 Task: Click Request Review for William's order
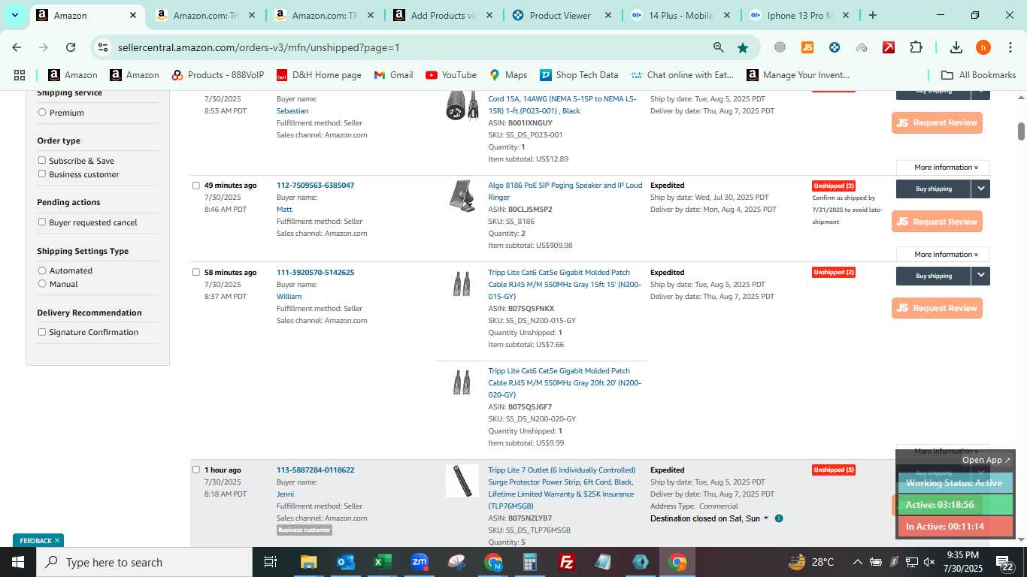point(937,308)
